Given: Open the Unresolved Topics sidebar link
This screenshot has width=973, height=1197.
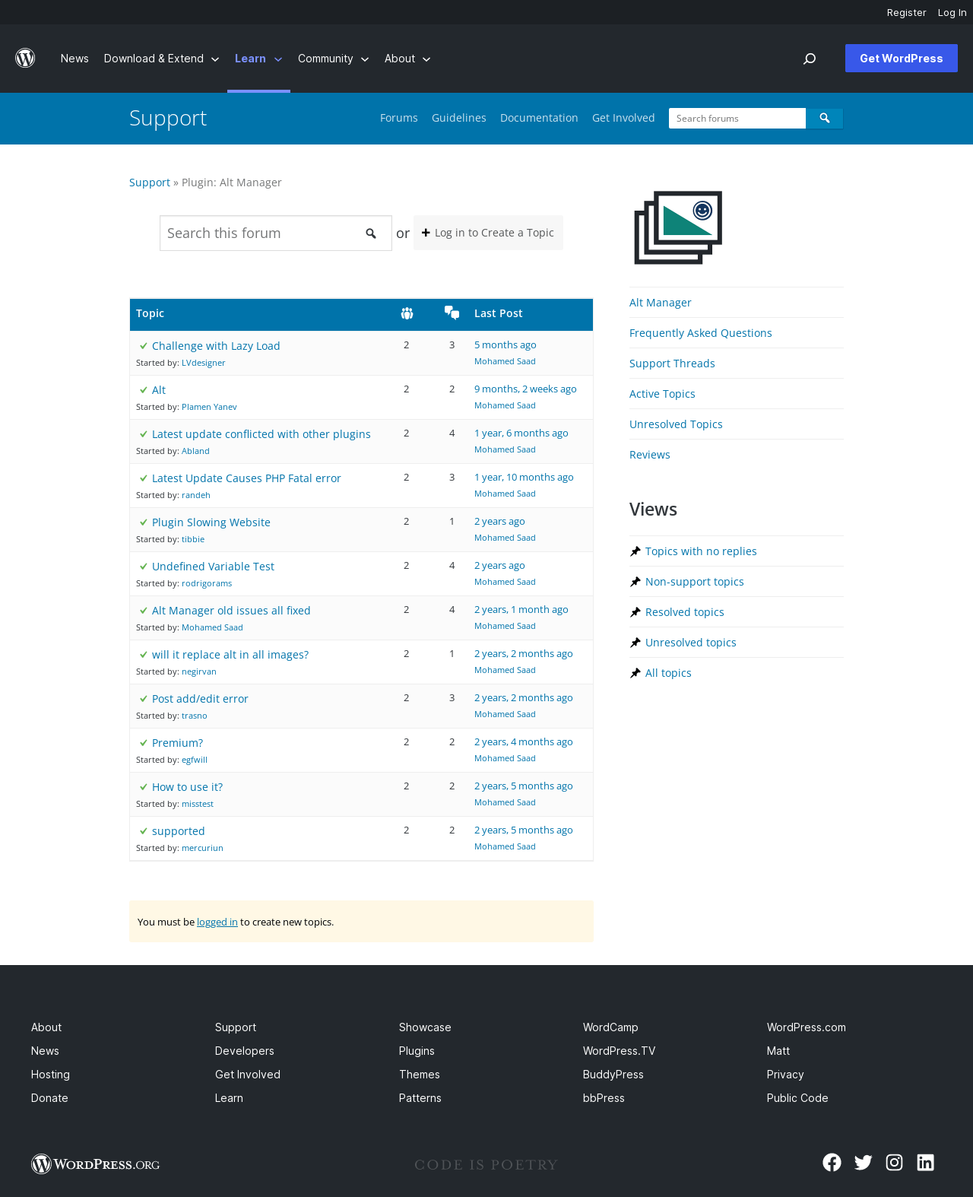Looking at the screenshot, I should coord(676,424).
